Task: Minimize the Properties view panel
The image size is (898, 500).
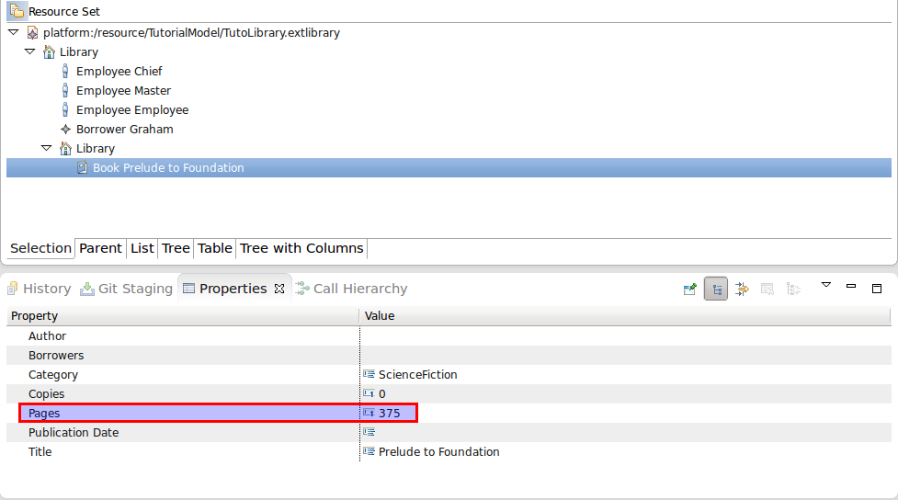Action: click(x=851, y=287)
